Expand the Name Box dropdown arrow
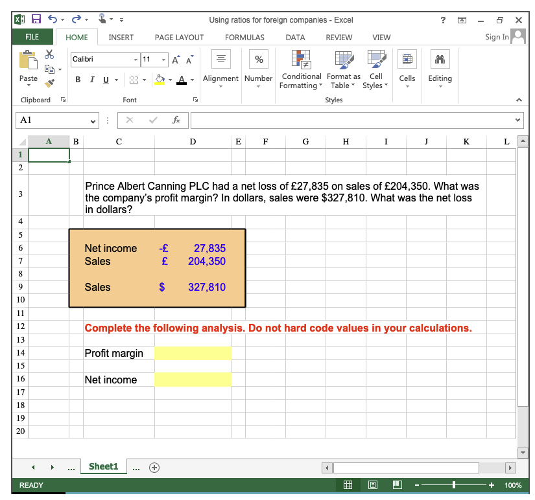535x500 pixels. [x=93, y=121]
